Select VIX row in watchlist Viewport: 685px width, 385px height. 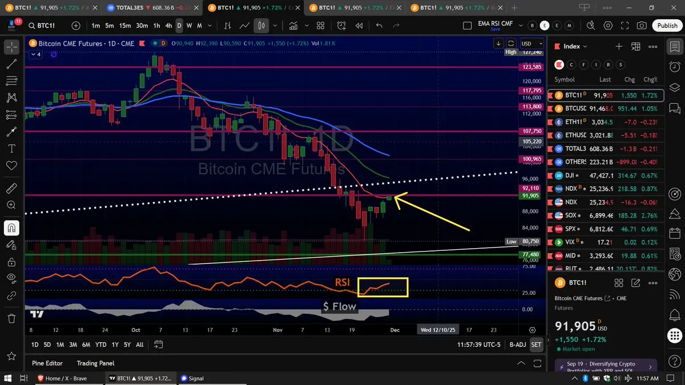[606, 242]
